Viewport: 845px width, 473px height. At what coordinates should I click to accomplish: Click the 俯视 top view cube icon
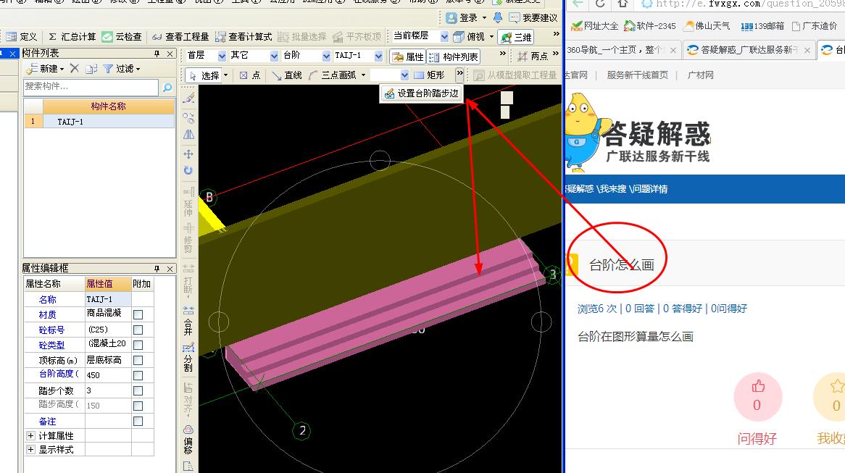(459, 37)
